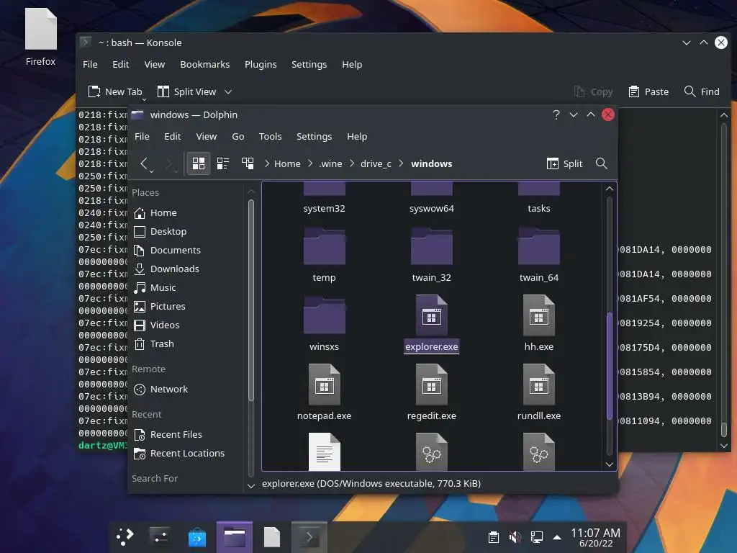Open the back button history dropdown
Viewport: 737px width, 553px height.
pyautogui.click(x=151, y=171)
